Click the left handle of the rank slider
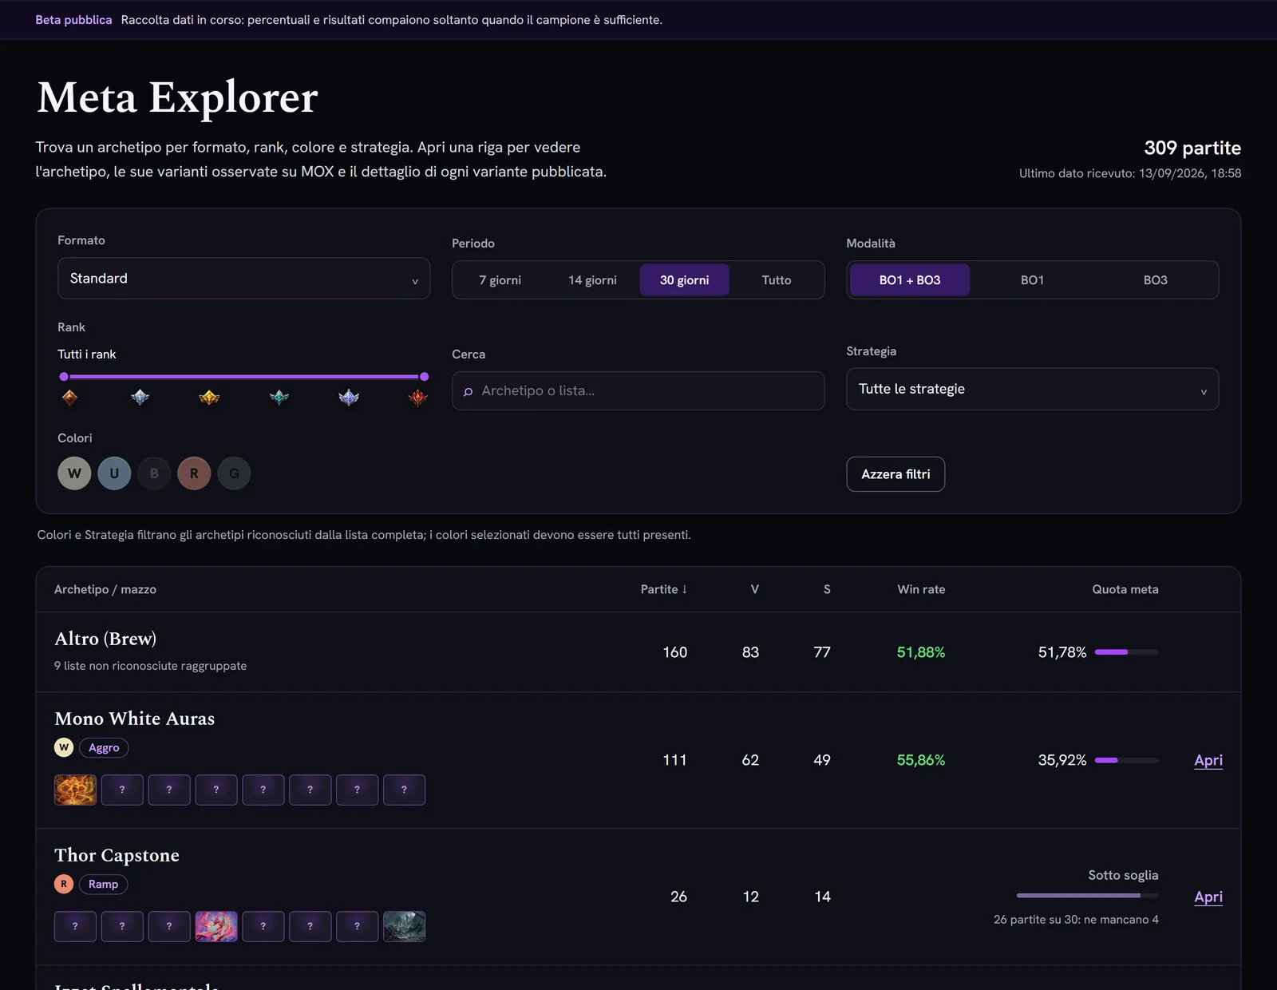The image size is (1277, 990). pyautogui.click(x=64, y=377)
